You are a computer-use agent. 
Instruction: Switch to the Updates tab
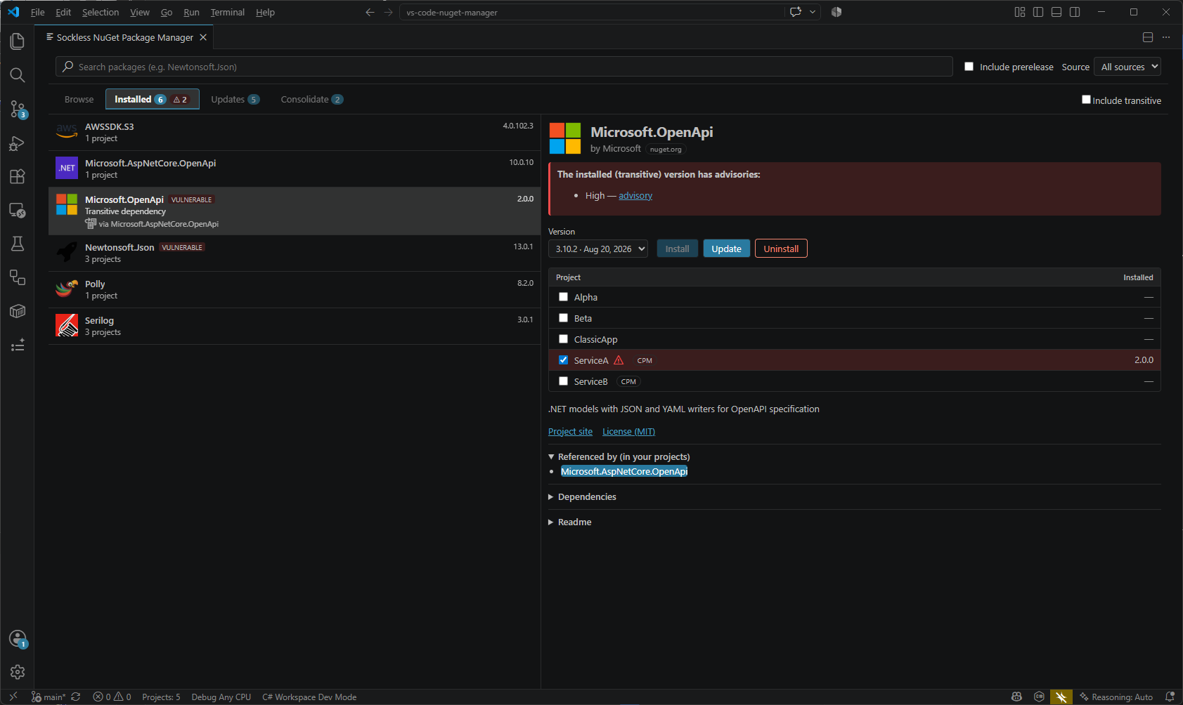(x=235, y=99)
